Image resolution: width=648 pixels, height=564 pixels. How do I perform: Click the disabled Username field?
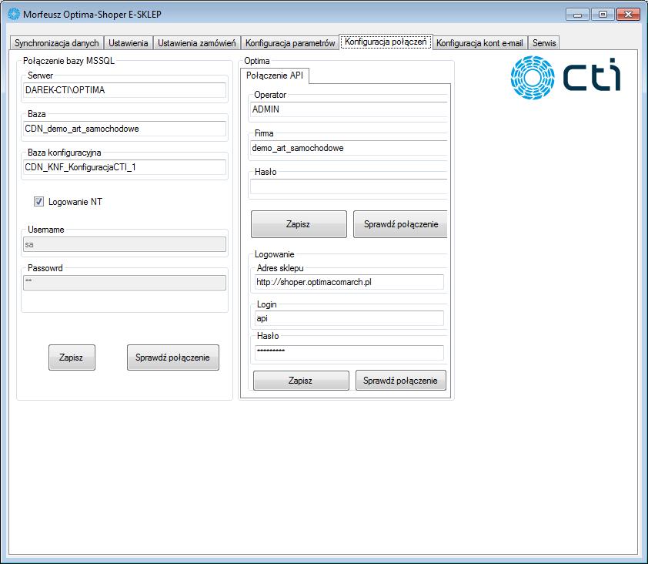[x=125, y=244]
